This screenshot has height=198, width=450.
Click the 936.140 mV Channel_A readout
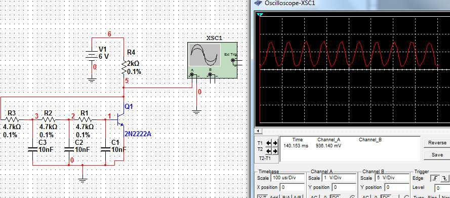click(329, 145)
